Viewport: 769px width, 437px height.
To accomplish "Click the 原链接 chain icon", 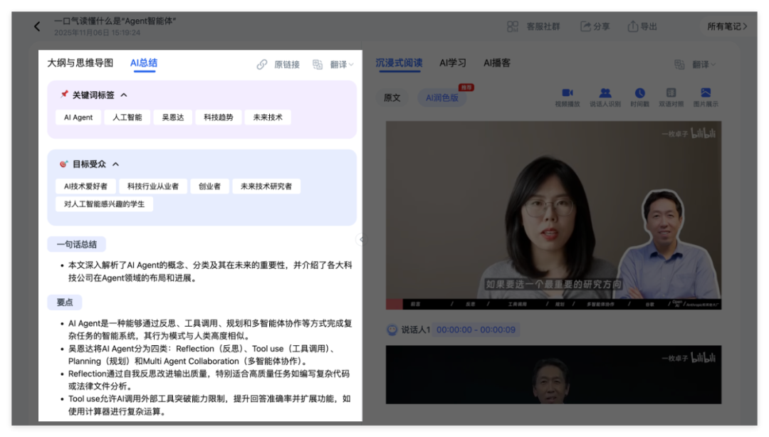I will (x=262, y=64).
